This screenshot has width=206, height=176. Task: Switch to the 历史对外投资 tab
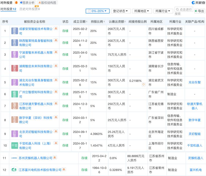tap(30, 9)
